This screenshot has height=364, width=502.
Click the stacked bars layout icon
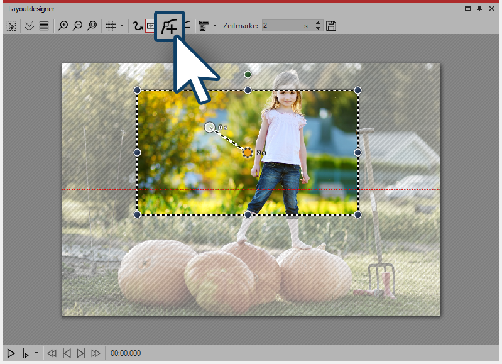pos(43,26)
